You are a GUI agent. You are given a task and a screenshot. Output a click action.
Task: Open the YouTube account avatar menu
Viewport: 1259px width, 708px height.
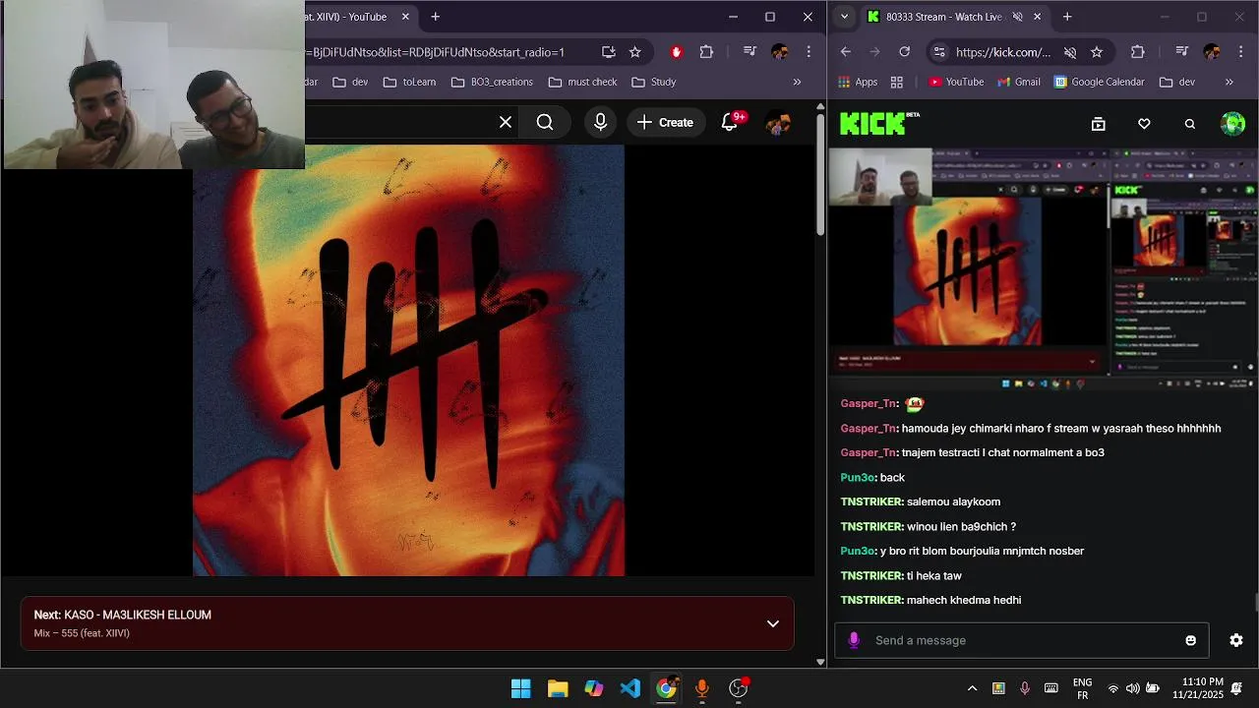click(x=778, y=122)
